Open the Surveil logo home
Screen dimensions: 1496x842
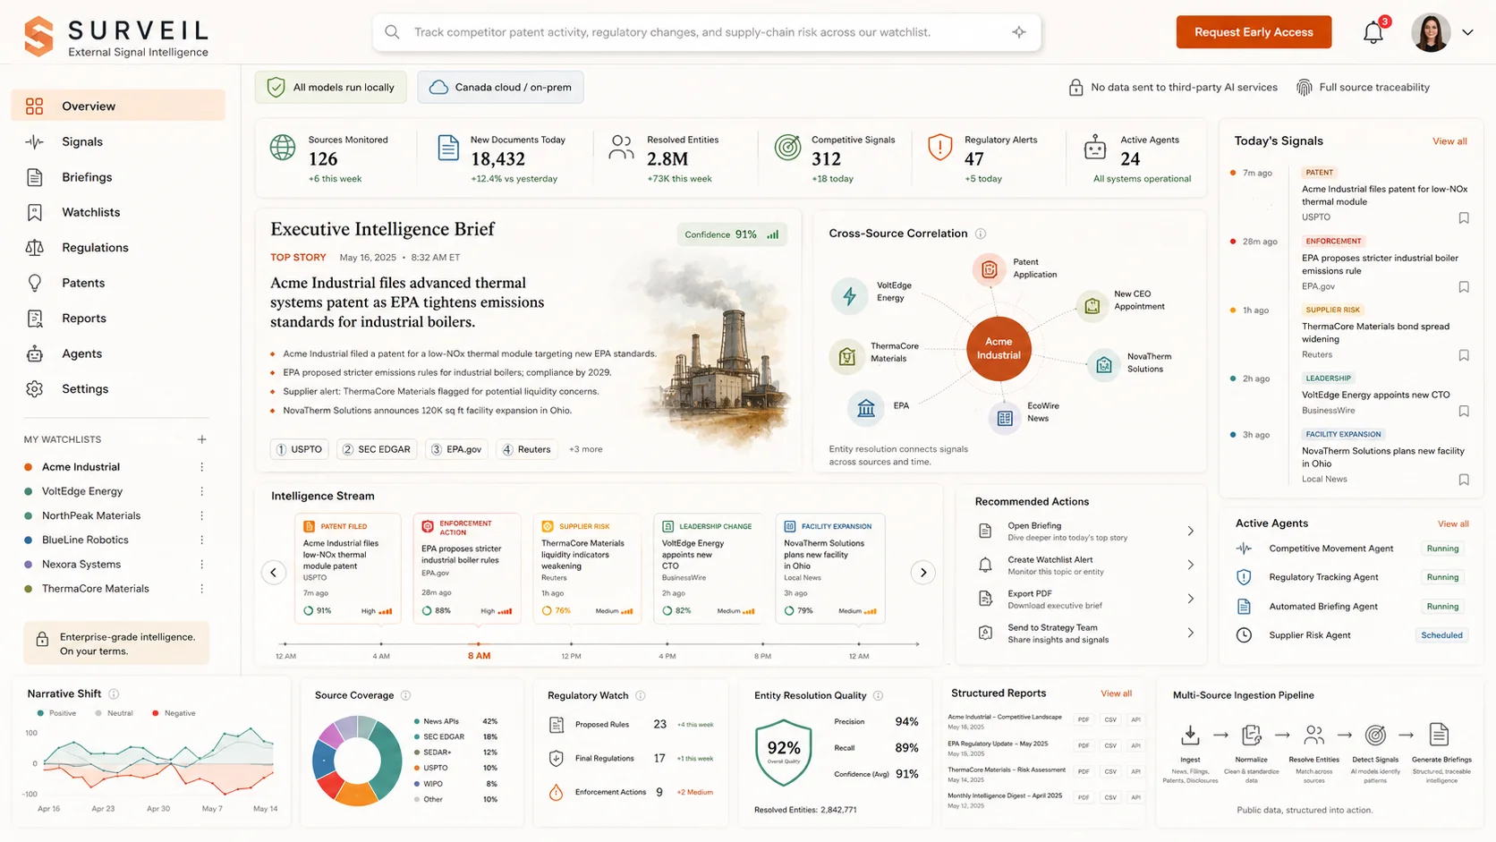point(115,36)
